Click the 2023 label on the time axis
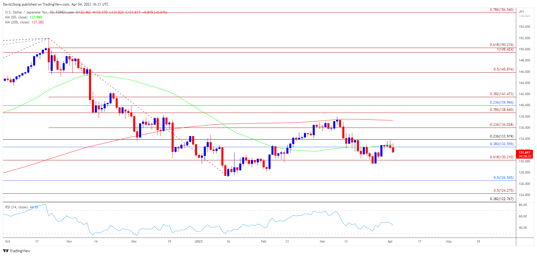The width and height of the screenshot is (537, 256). 199,241
